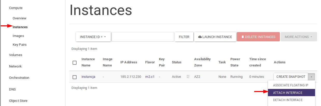Expand the Volumes section in sidebar

[x=16, y=55]
